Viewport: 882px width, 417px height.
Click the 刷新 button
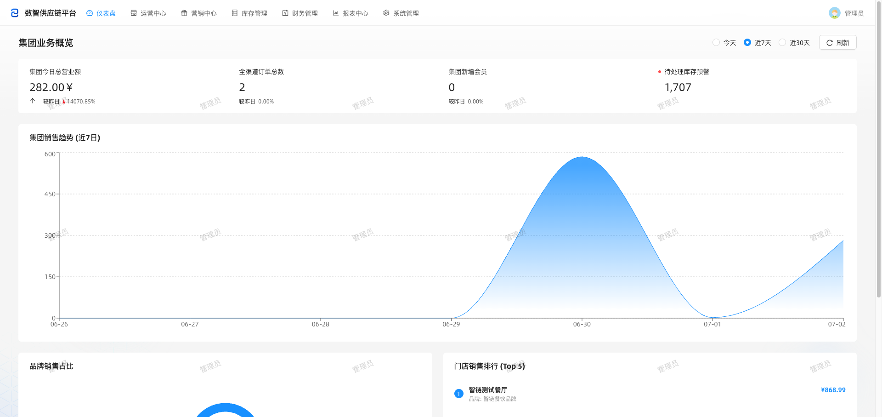(838, 42)
